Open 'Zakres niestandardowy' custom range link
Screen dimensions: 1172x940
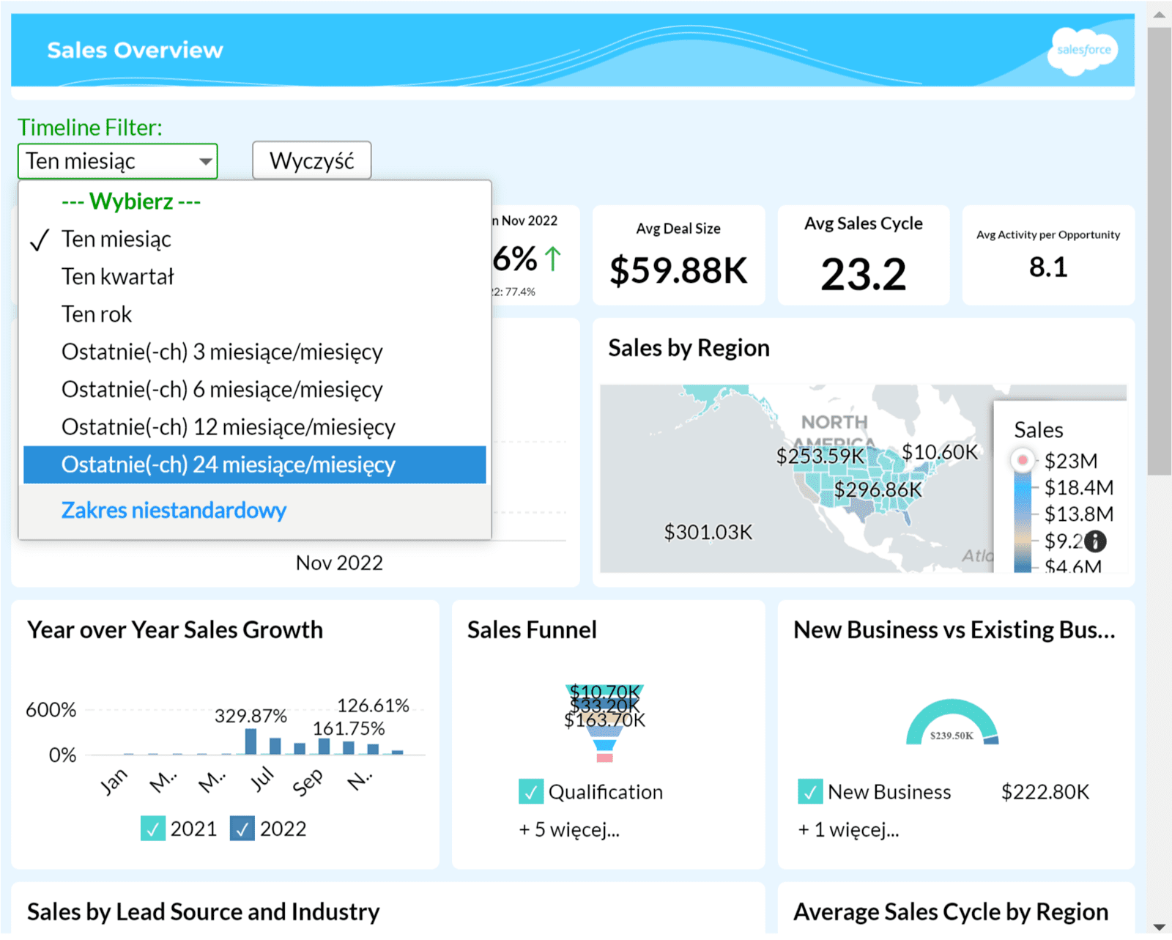pyautogui.click(x=174, y=510)
